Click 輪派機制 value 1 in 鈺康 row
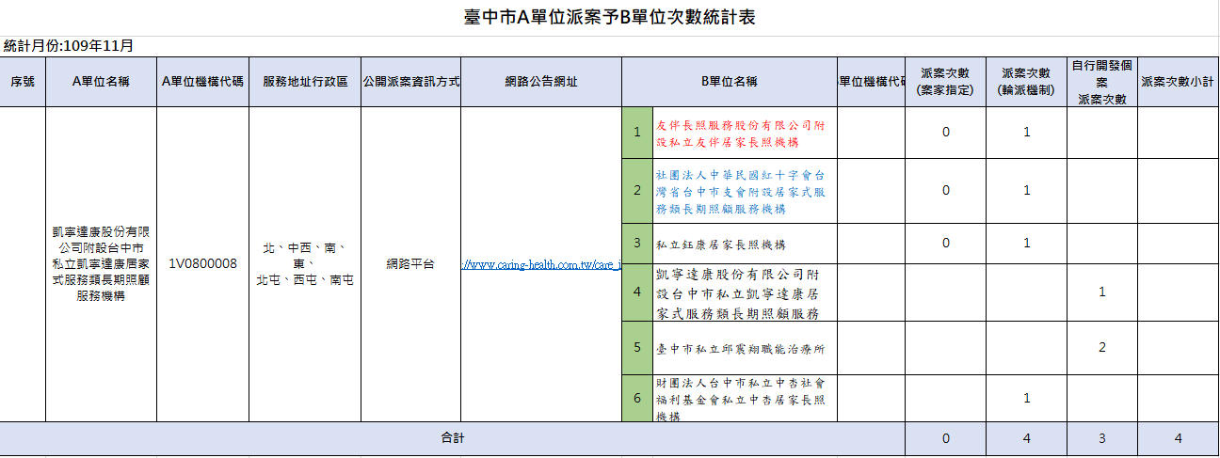Screen dimensions: 1220x458 (1026, 244)
